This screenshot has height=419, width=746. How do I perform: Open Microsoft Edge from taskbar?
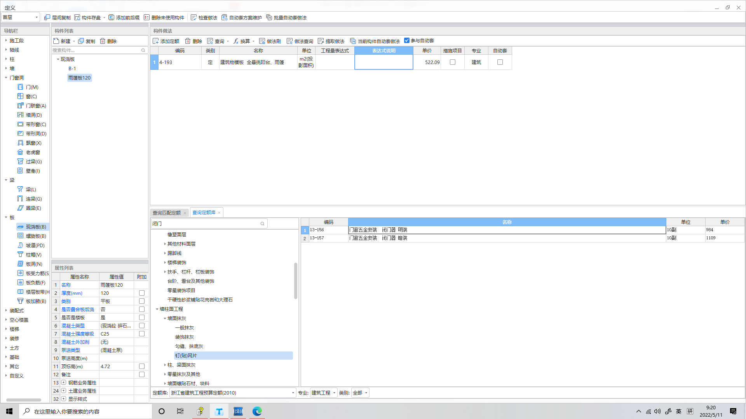click(257, 411)
